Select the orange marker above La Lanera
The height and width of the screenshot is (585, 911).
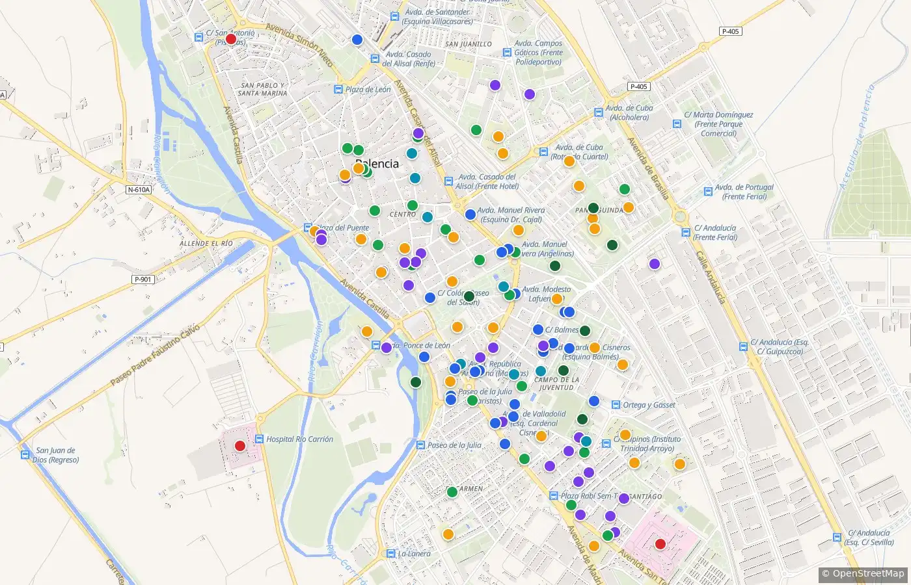tap(448, 534)
